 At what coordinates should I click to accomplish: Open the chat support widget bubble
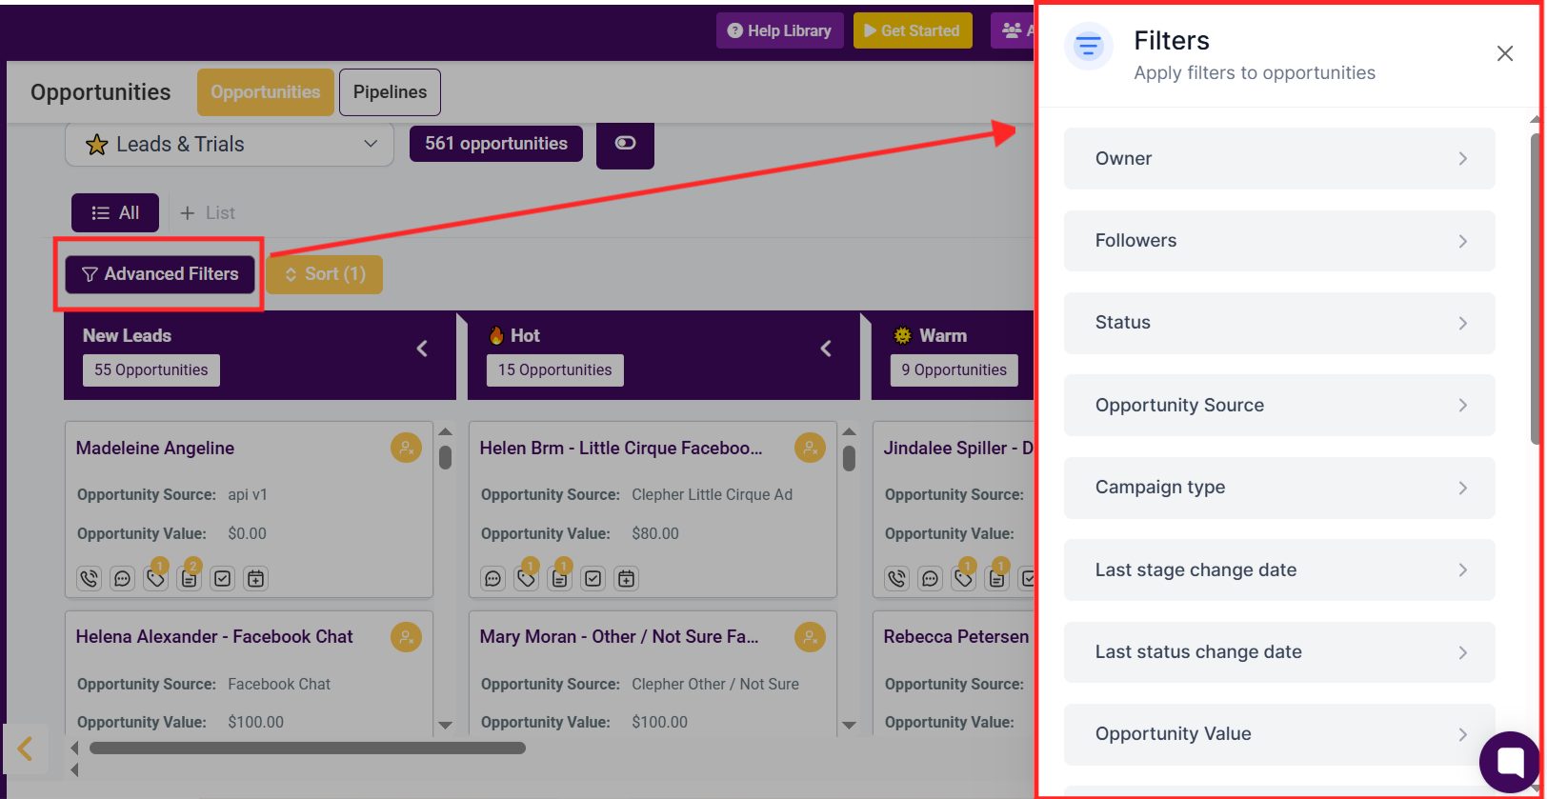1511,762
